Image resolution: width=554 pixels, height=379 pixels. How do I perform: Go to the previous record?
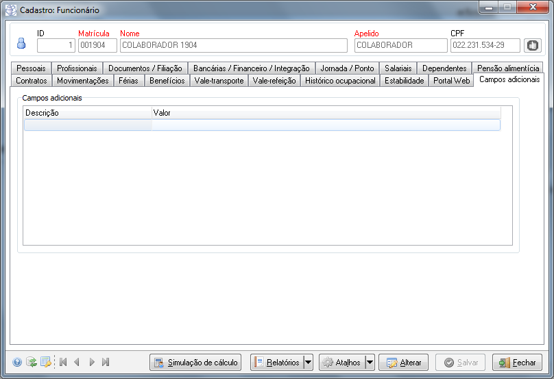77,363
